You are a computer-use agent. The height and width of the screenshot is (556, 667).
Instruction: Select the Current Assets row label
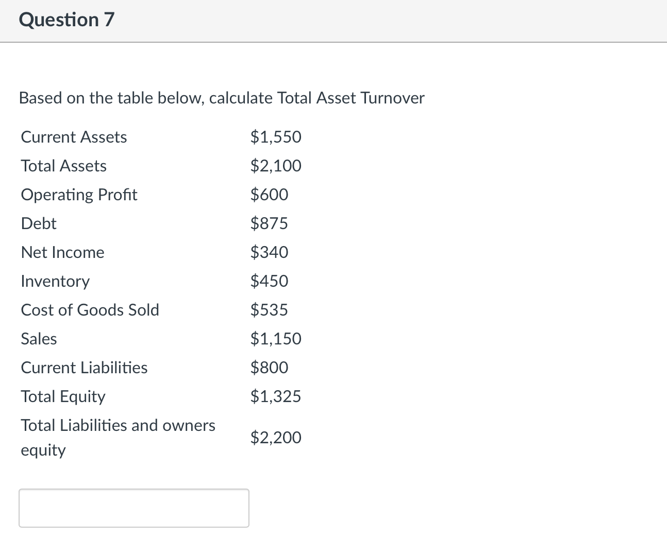pyautogui.click(x=73, y=137)
